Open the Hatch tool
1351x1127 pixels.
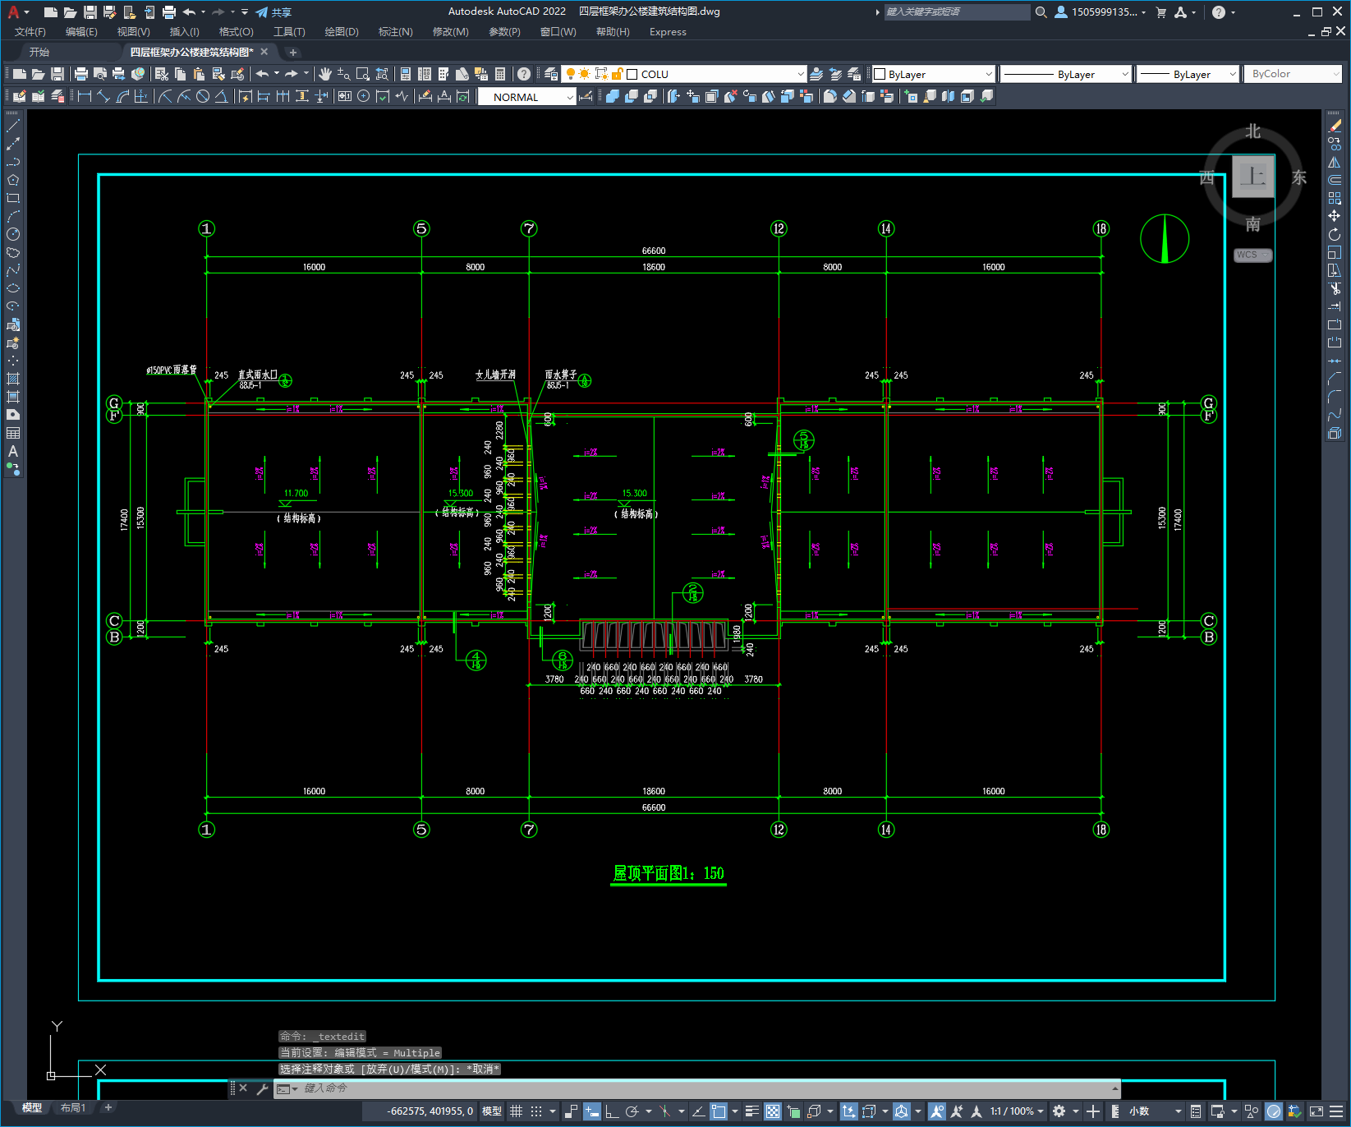tap(13, 379)
